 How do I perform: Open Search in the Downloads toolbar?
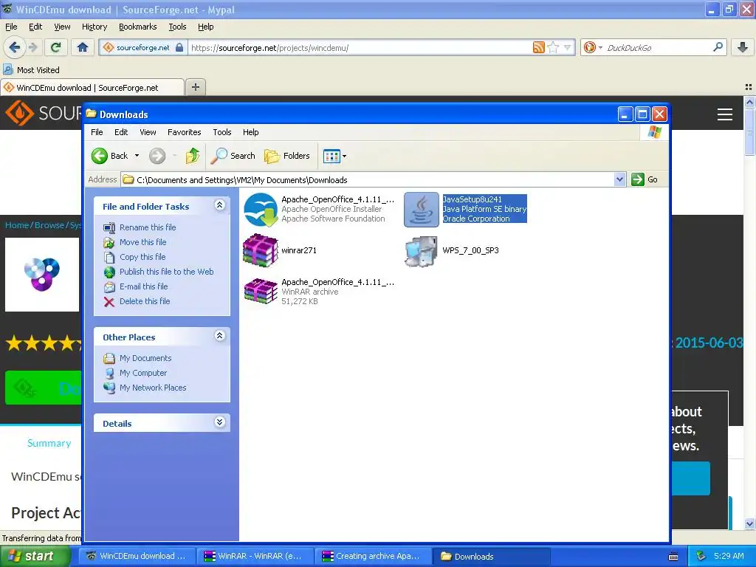click(x=233, y=156)
